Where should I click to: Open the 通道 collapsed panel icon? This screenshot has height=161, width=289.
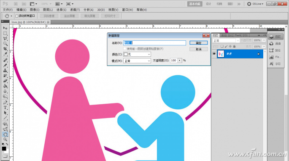pos(275,44)
